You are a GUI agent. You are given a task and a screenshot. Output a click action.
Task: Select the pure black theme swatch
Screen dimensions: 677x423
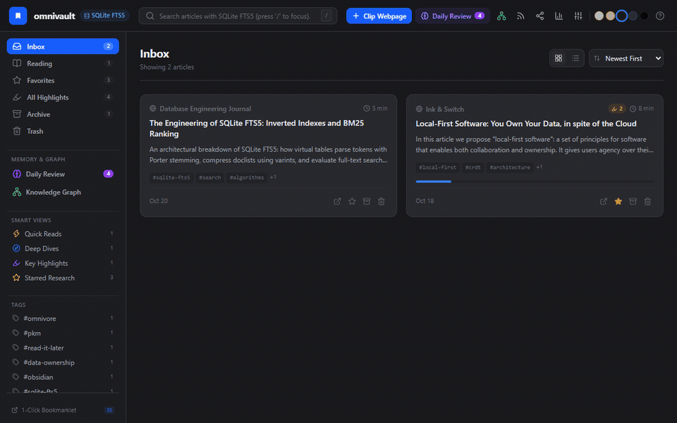coord(644,16)
